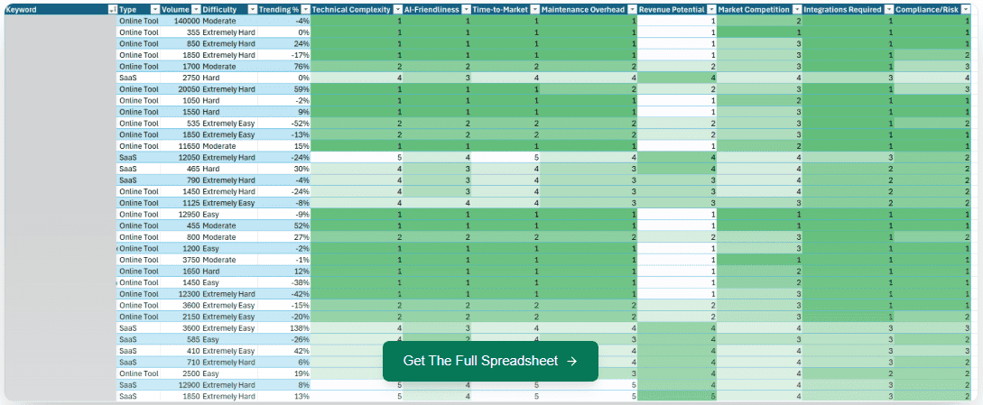Open the Time-to-Market filter arrow

[535, 9]
